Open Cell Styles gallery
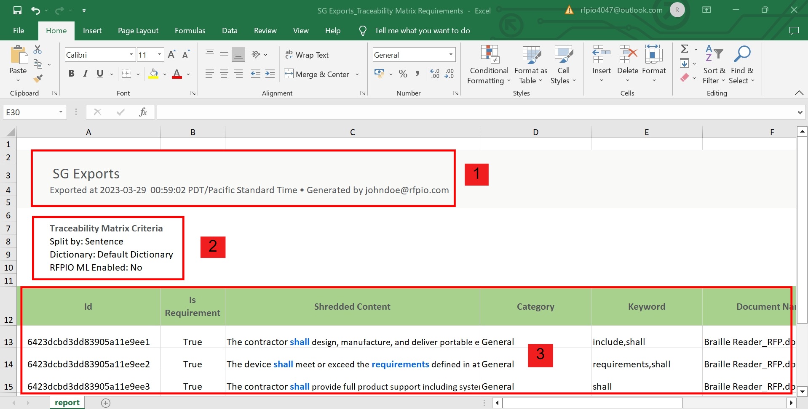808x409 pixels. coord(563,65)
